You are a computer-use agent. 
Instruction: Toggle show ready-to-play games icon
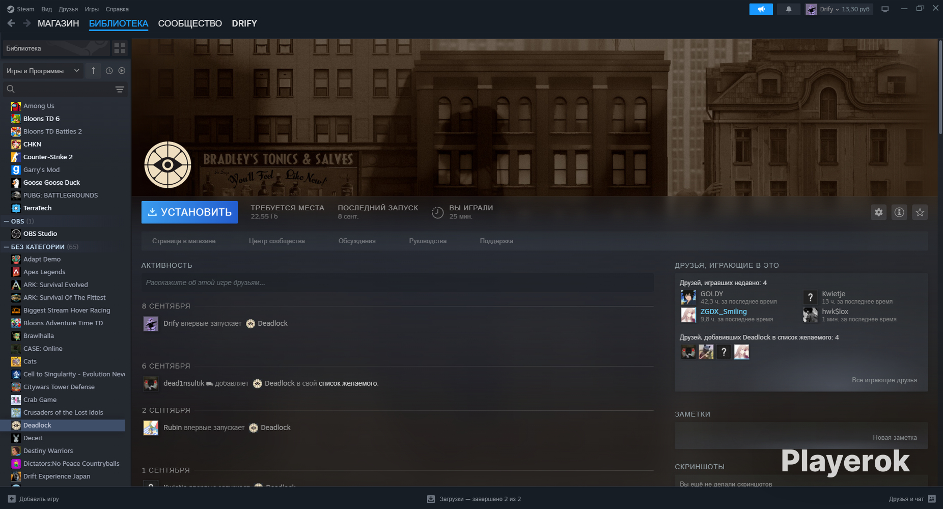pyautogui.click(x=122, y=71)
